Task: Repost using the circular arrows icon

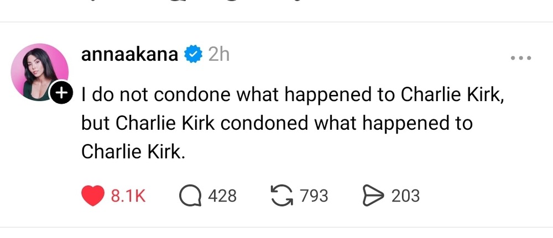Action: [282, 195]
